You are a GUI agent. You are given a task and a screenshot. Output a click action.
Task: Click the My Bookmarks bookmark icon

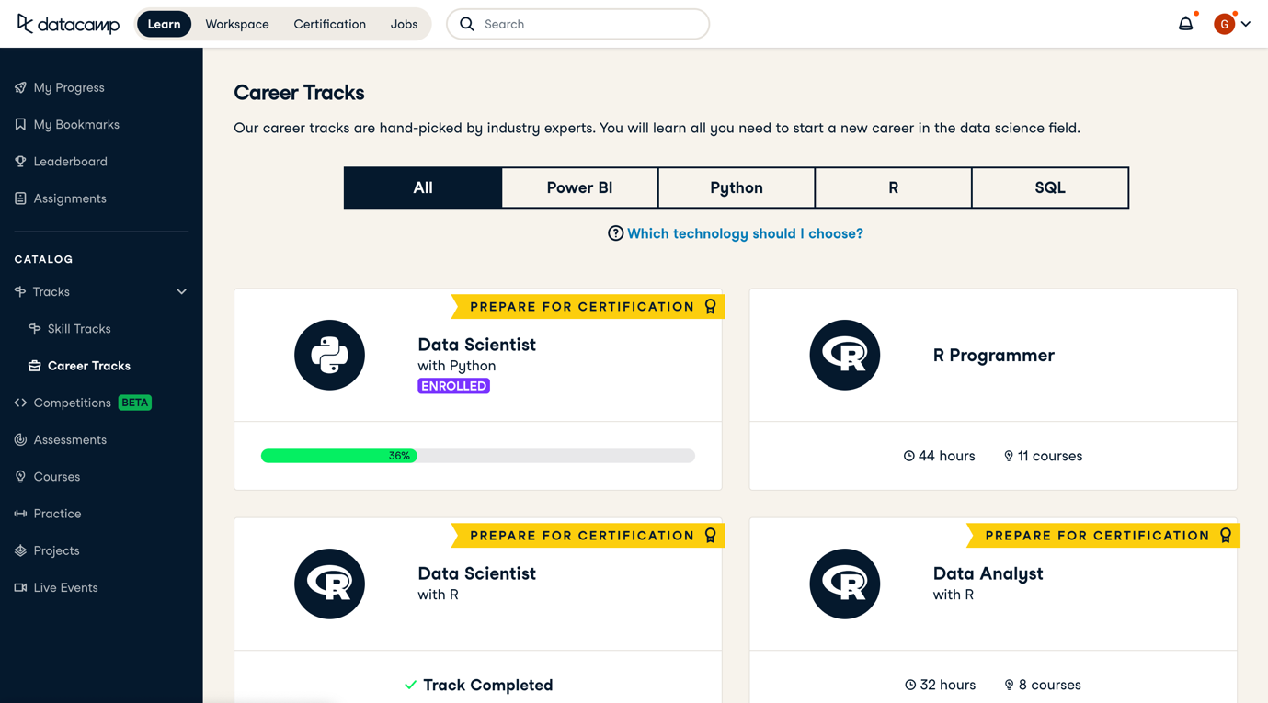click(20, 124)
